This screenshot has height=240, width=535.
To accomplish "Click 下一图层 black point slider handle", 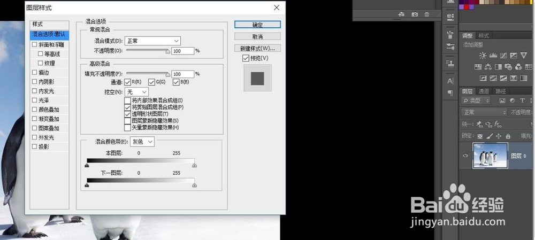I will coord(87,185).
